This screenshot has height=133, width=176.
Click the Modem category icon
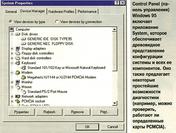point(18,72)
